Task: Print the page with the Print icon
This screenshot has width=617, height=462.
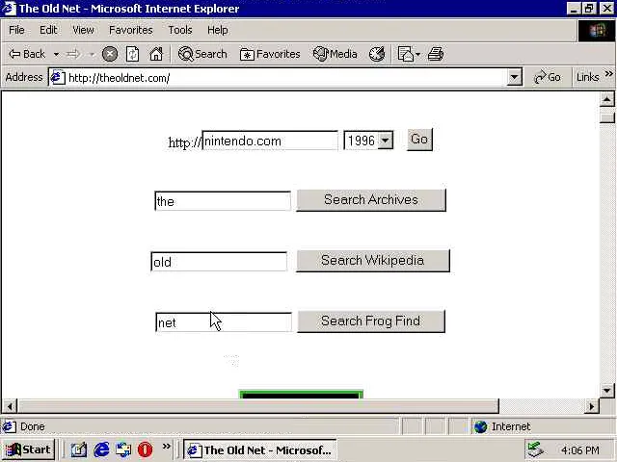Action: (x=436, y=54)
